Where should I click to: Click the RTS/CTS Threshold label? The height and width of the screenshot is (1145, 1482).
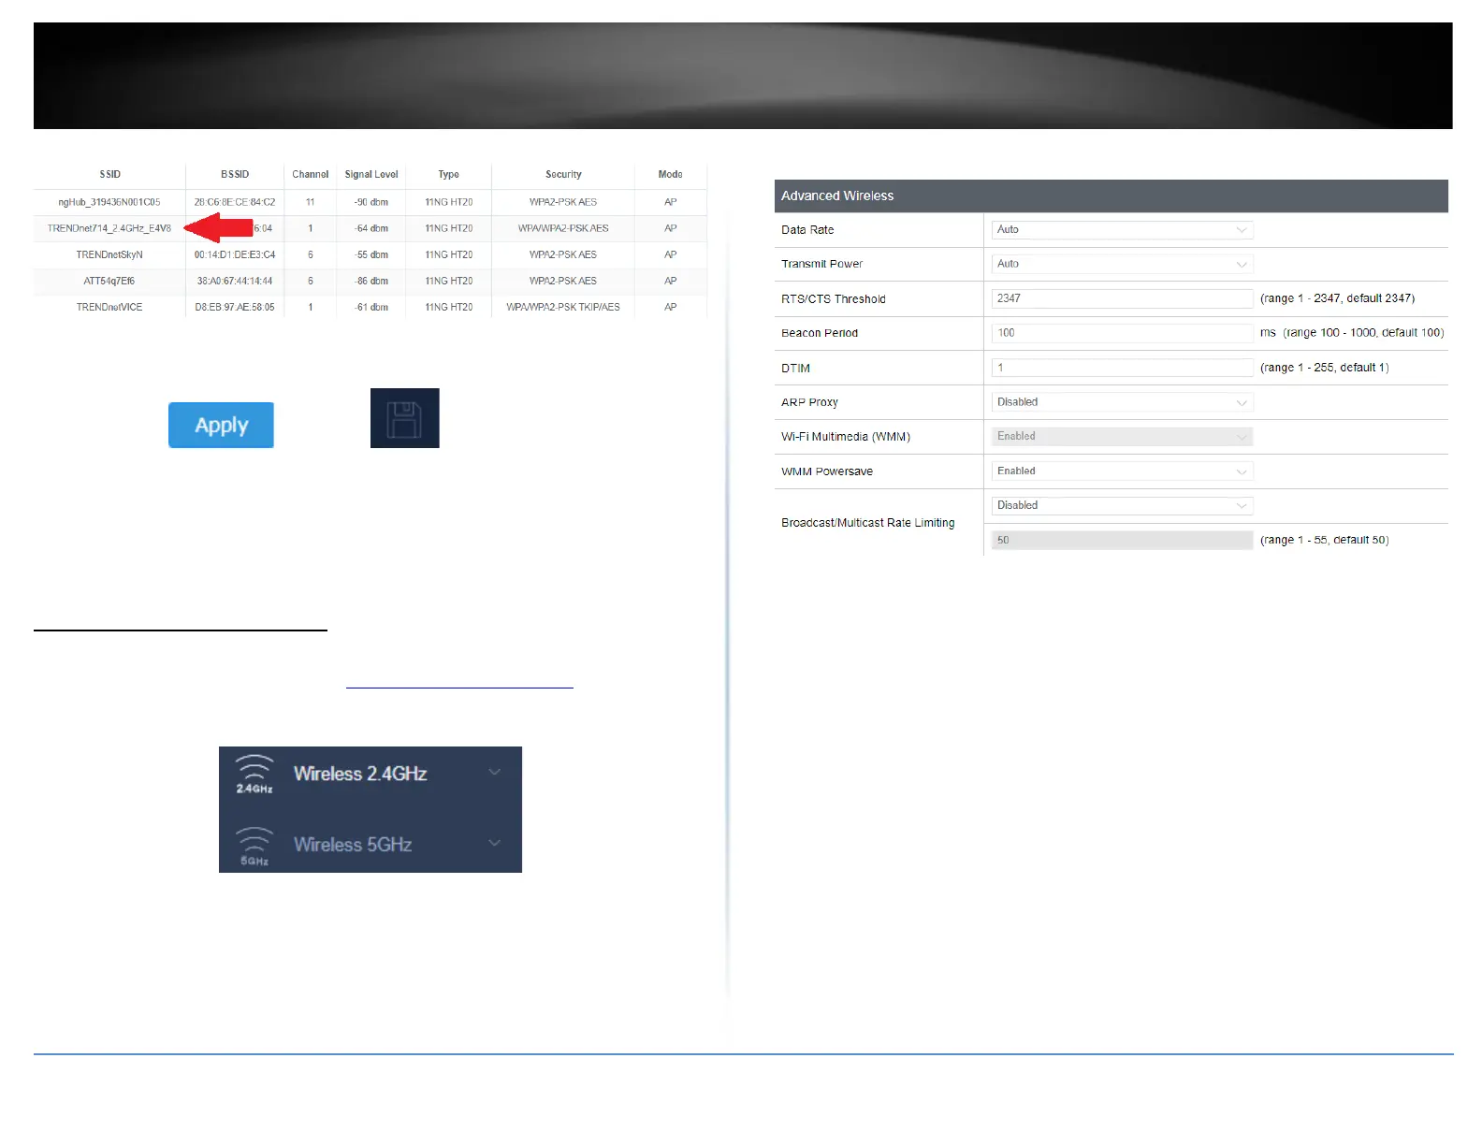pos(834,299)
